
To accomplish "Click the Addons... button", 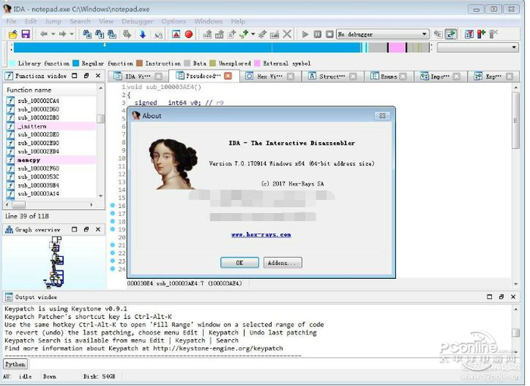I will [282, 263].
